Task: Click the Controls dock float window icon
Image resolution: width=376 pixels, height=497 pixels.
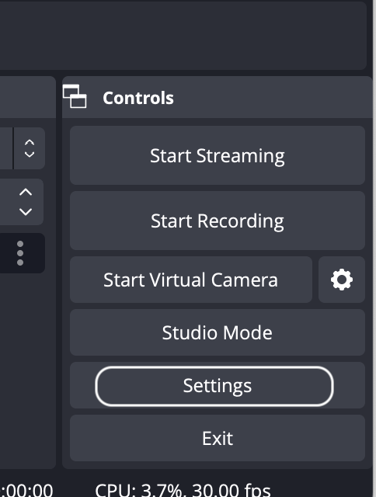Action: (75, 96)
